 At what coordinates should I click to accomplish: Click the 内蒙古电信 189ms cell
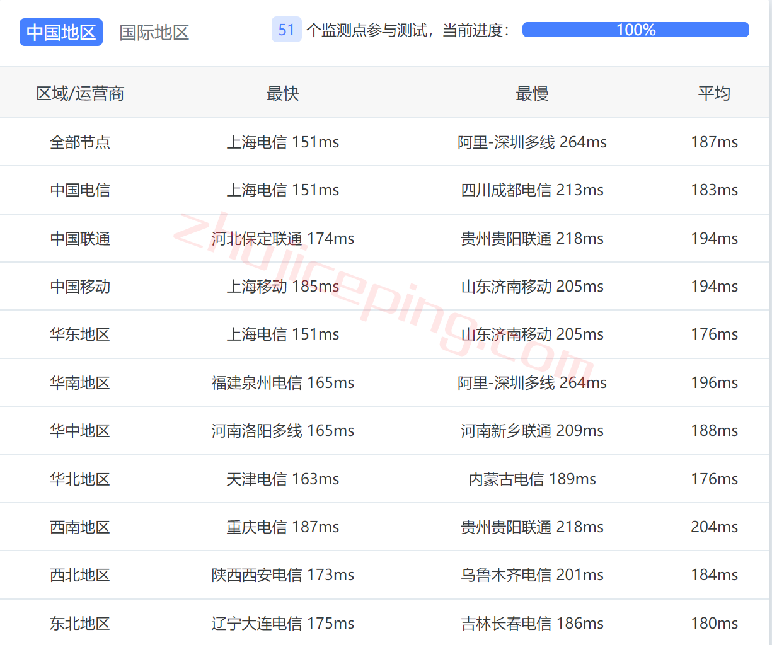click(532, 479)
